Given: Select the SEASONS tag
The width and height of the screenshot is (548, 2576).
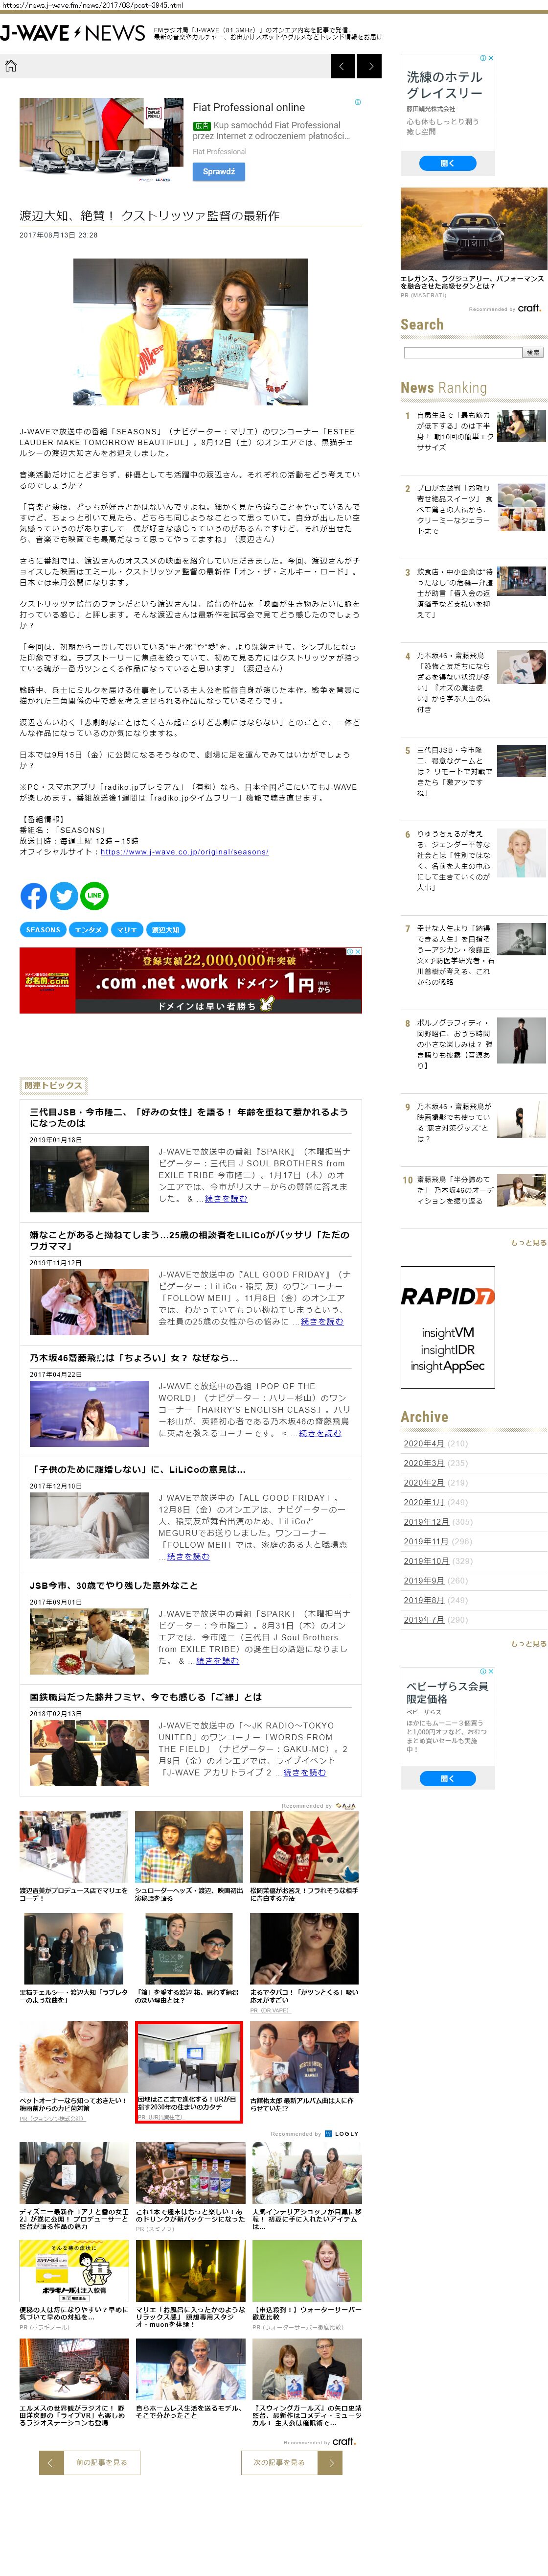Looking at the screenshot, I should pyautogui.click(x=43, y=930).
